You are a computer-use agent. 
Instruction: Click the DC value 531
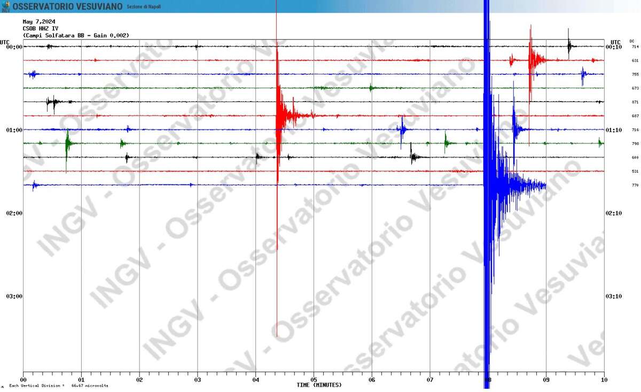[635, 172]
